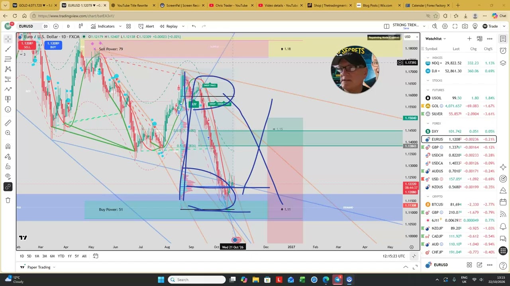Open the indicator templates grid icon
The height and width of the screenshot is (286, 510).
(128, 26)
